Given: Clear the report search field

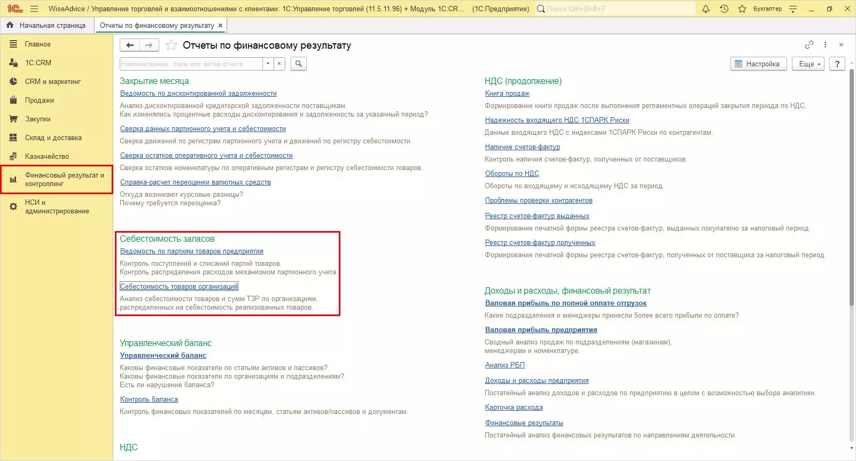Looking at the screenshot, I should click(279, 64).
